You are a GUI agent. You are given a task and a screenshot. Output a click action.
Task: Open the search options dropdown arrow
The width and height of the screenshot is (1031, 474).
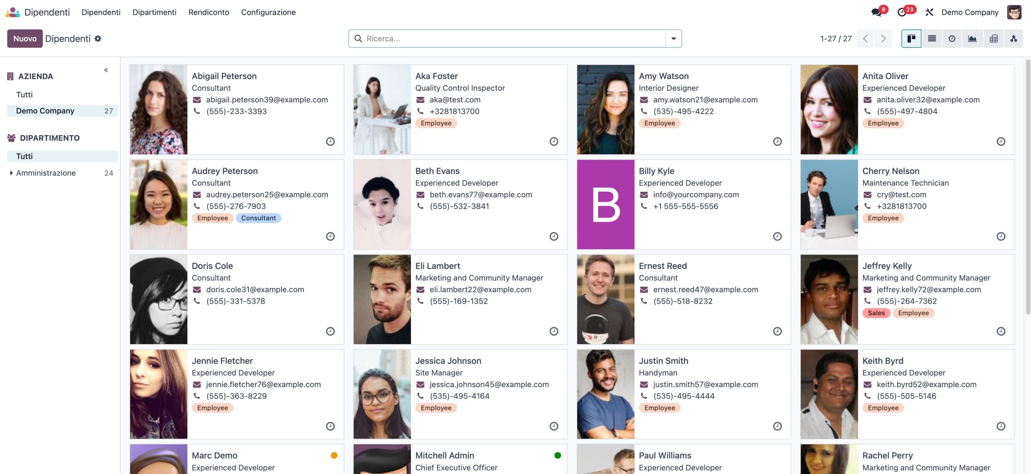(x=673, y=39)
